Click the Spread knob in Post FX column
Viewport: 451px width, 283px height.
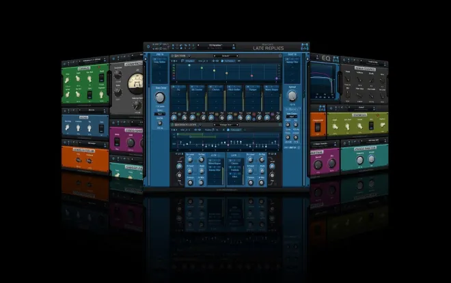tap(292, 96)
